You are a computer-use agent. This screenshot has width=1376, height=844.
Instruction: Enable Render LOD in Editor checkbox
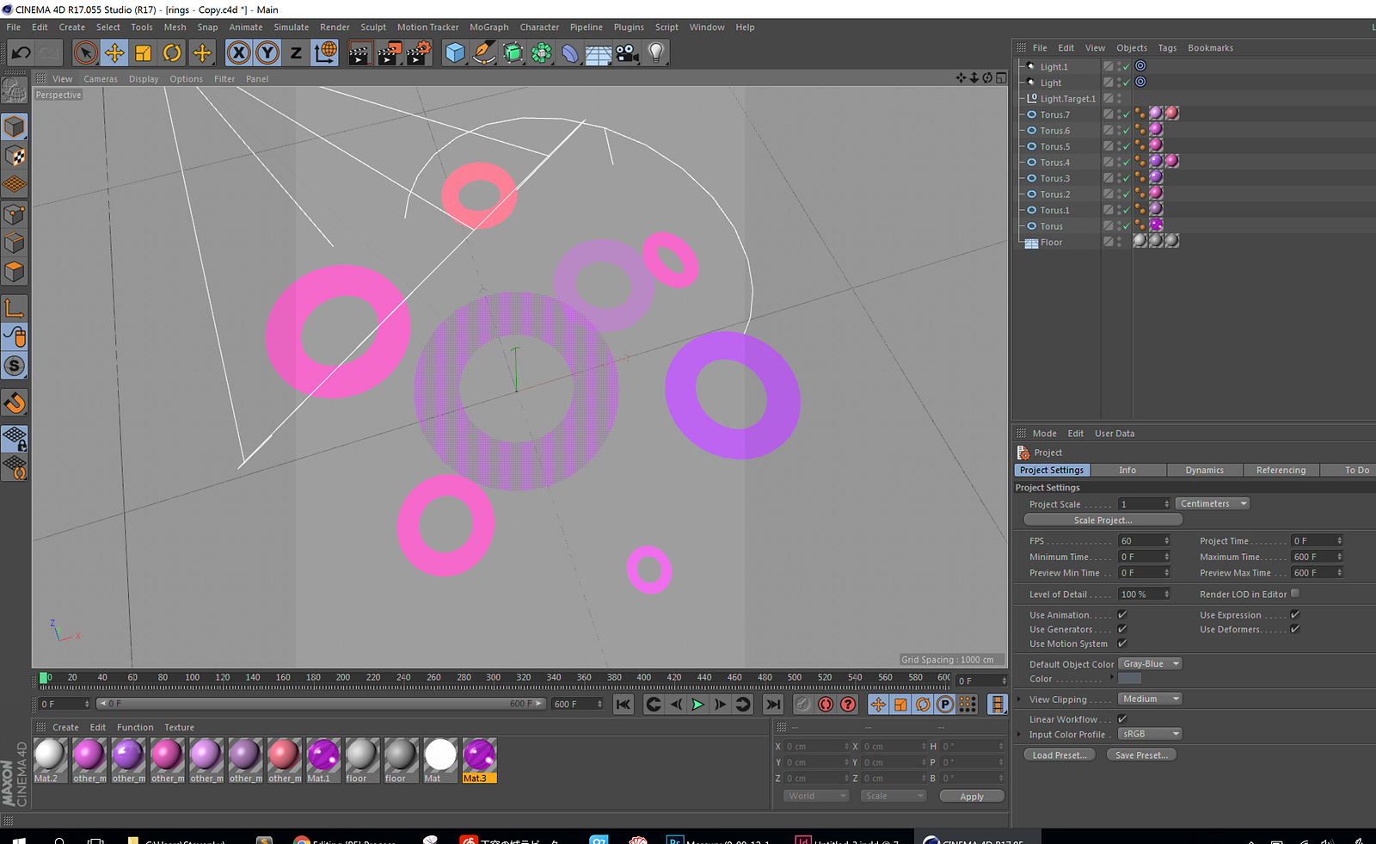point(1295,594)
